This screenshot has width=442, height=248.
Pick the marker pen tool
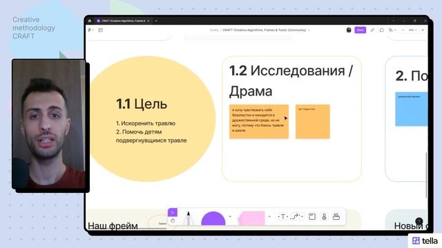(188, 218)
